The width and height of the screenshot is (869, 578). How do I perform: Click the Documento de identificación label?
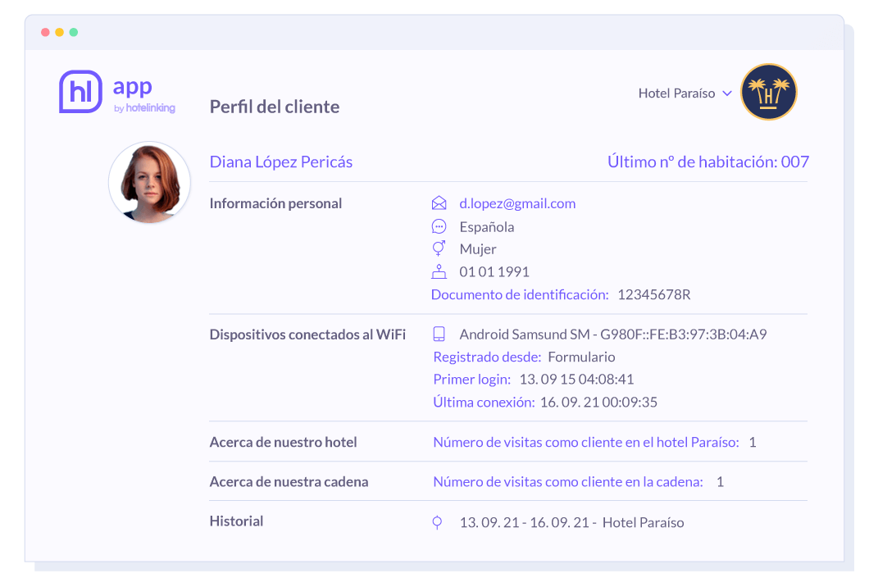(520, 294)
